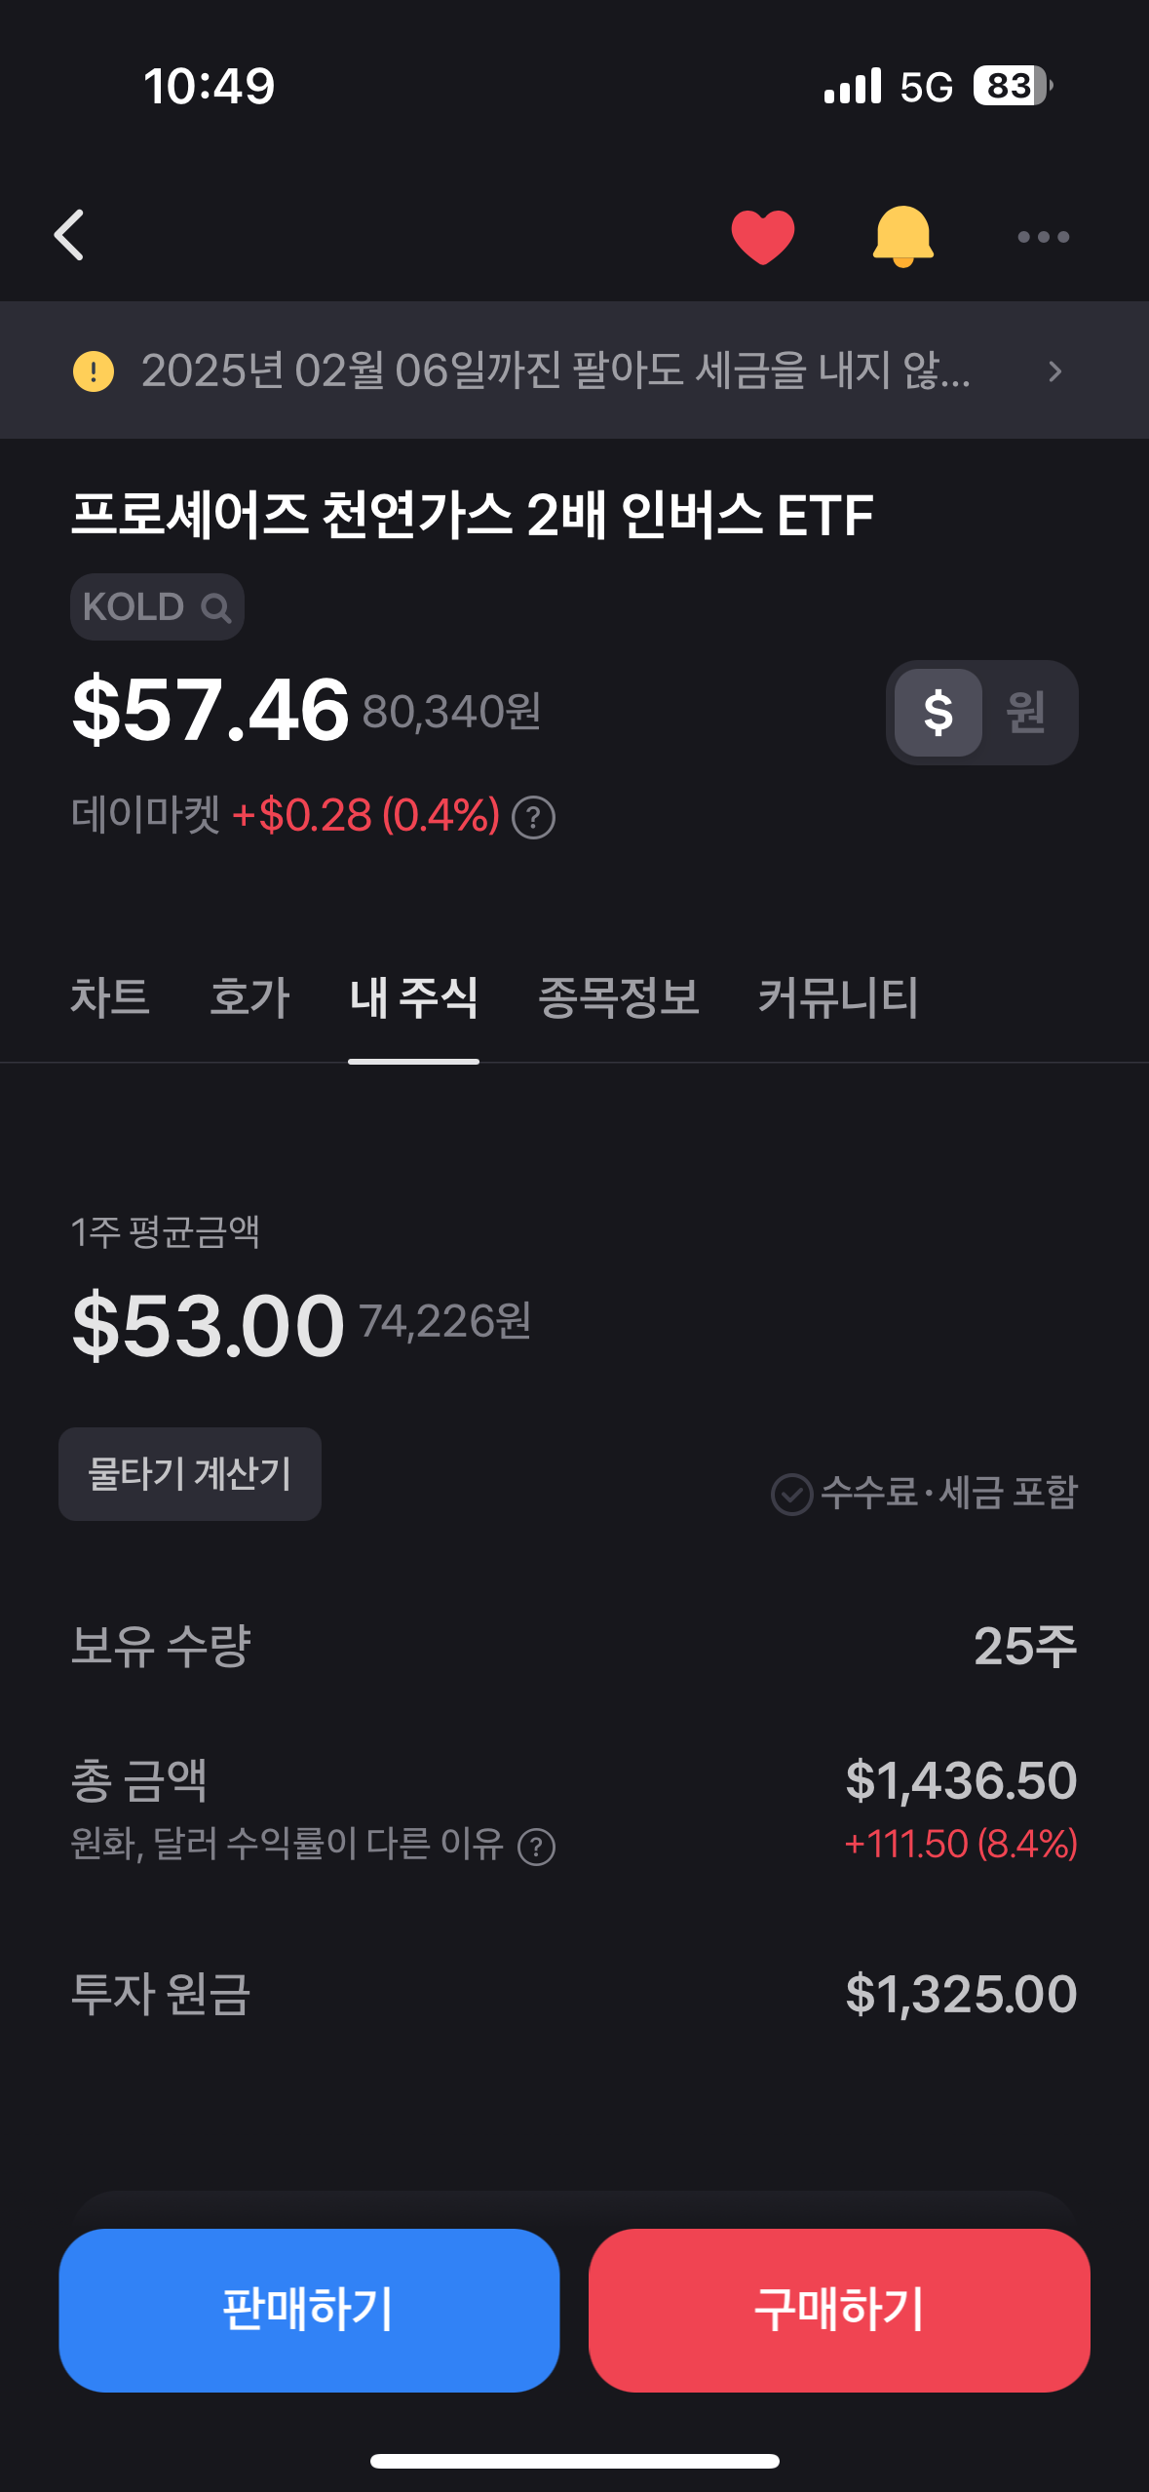The image size is (1149, 2492).
Task: Switch to the 차트 tab
Action: 110,997
